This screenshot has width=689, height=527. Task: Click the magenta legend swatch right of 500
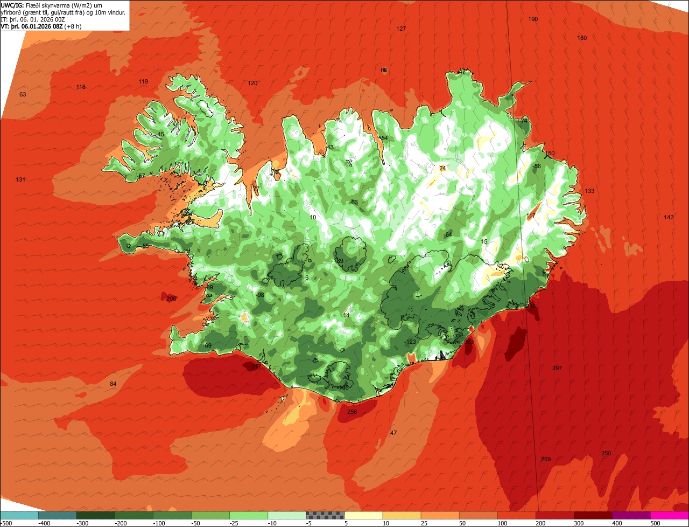click(670, 515)
